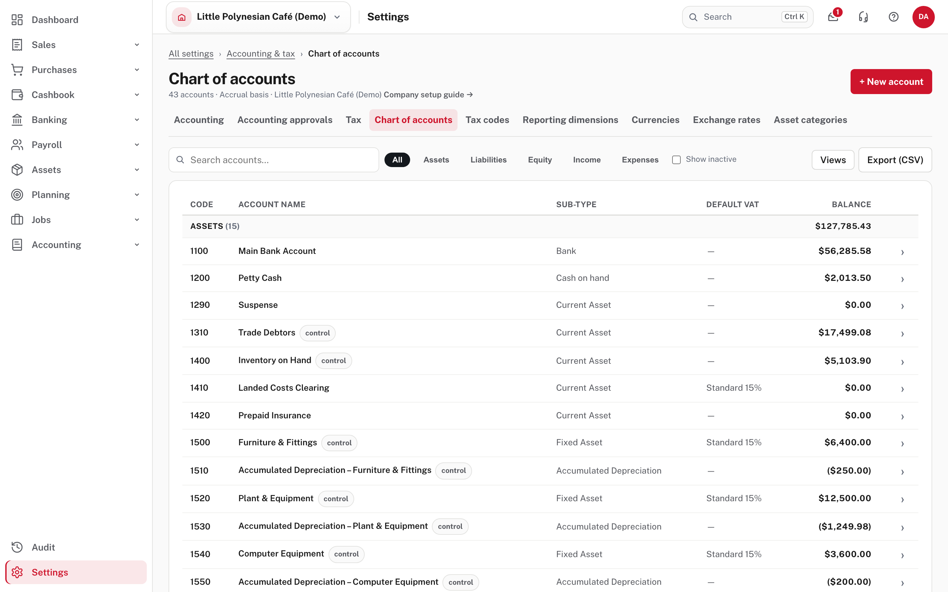This screenshot has height=592, width=948.
Task: Click the Payroll people icon
Action: 17,145
